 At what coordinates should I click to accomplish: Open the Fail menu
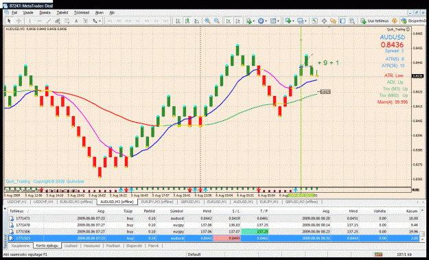(x=14, y=12)
